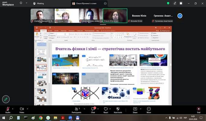
Task: Toggle the Audio microphone mute
Action: [x=8, y=110]
